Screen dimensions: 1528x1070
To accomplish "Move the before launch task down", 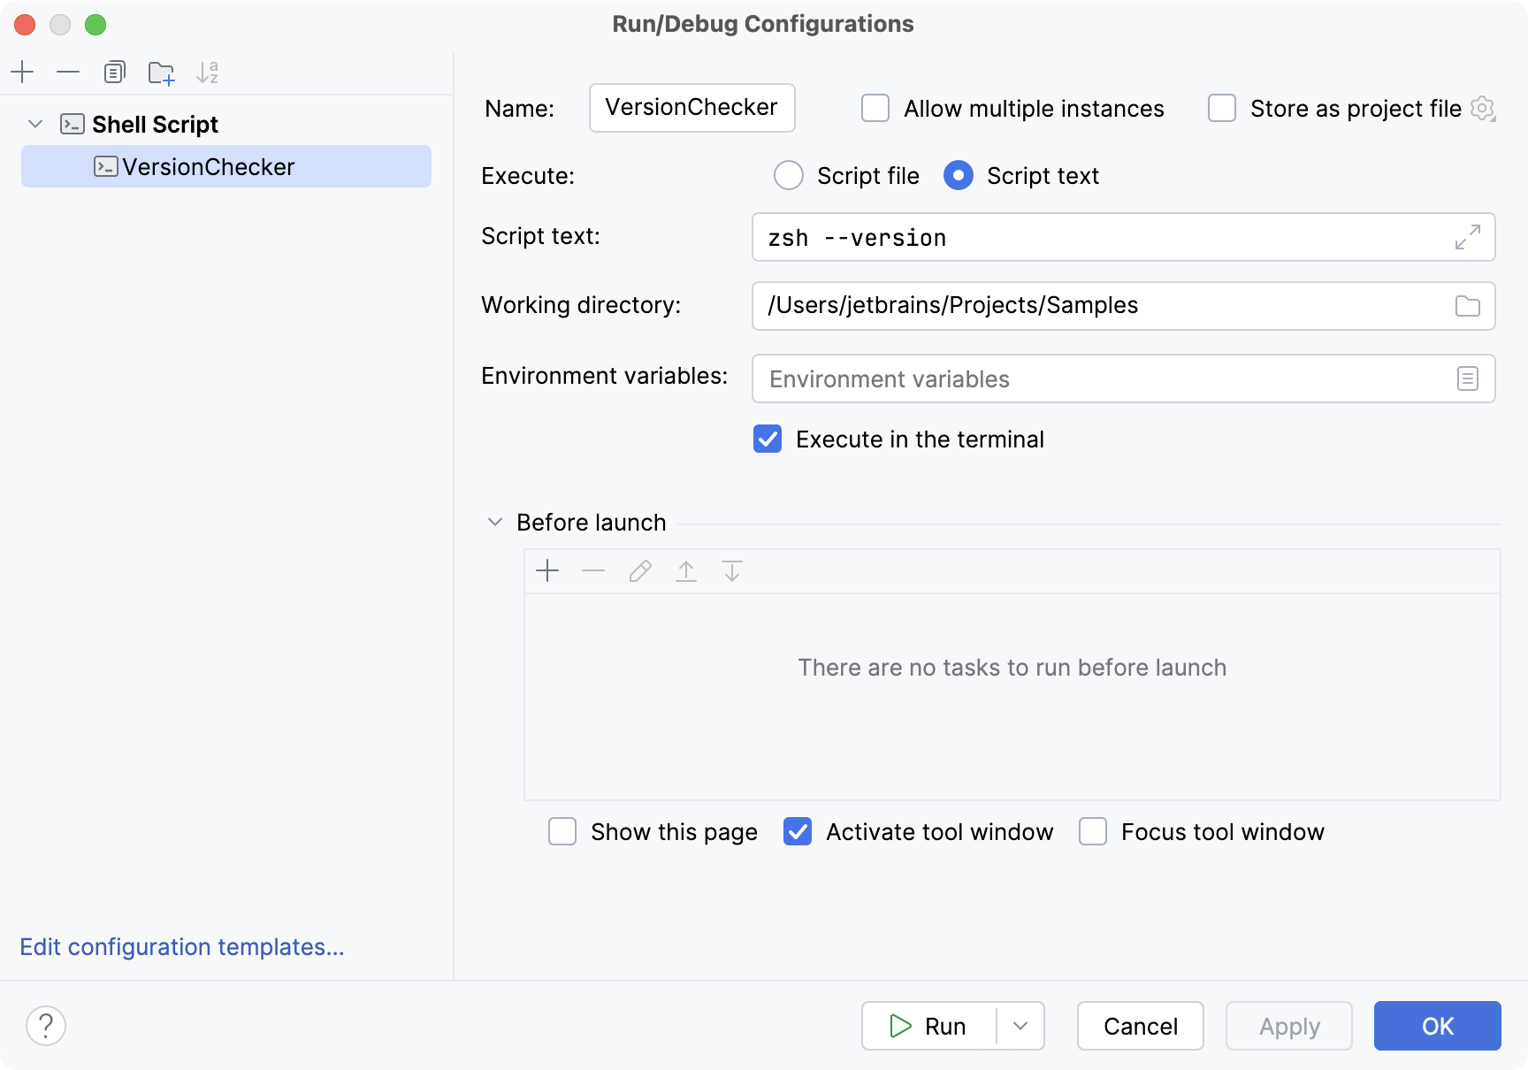I will click(732, 571).
